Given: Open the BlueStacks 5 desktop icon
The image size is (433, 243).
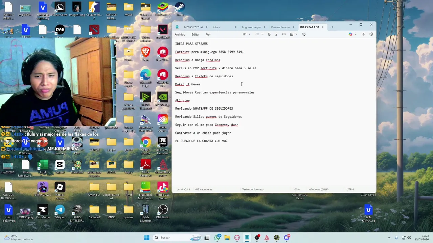Looking at the screenshot, I should 163,9.
